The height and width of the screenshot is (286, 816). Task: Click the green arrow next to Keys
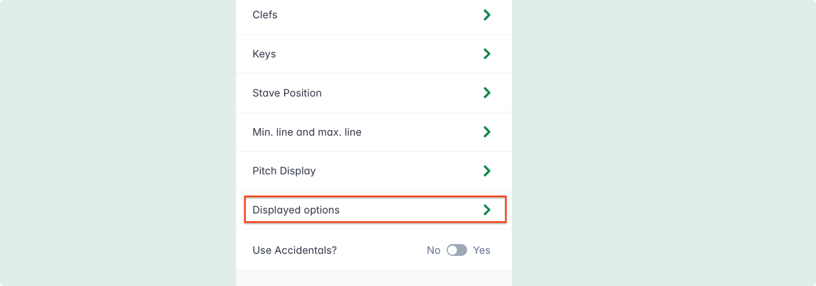[487, 54]
